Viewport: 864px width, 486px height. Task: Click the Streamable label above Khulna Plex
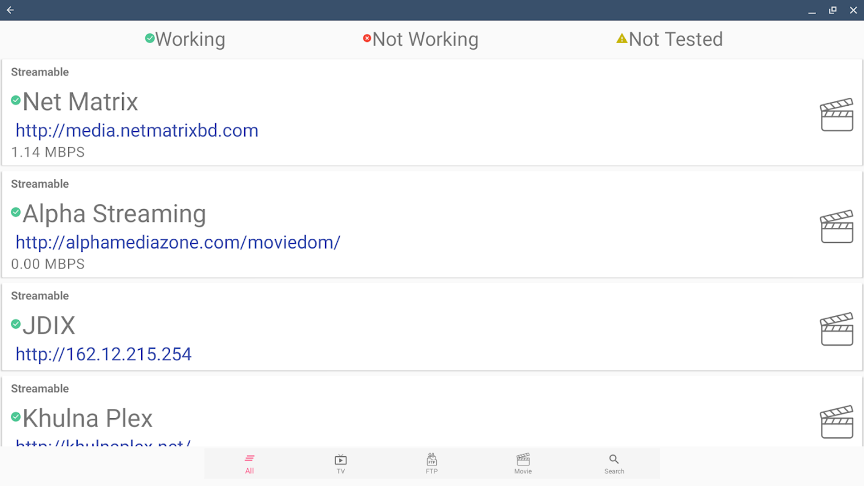click(x=40, y=389)
